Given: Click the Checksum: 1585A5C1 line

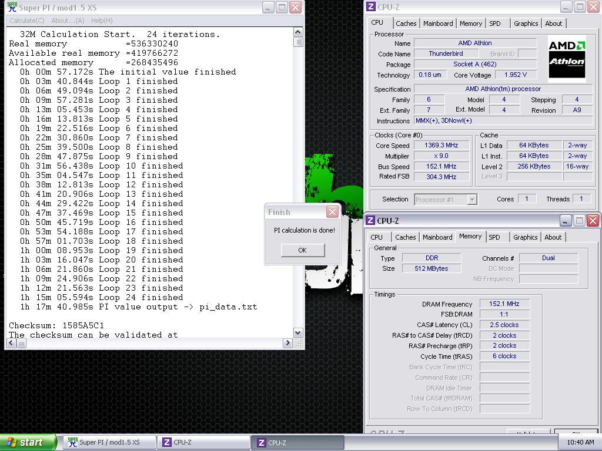Looking at the screenshot, I should (x=56, y=325).
